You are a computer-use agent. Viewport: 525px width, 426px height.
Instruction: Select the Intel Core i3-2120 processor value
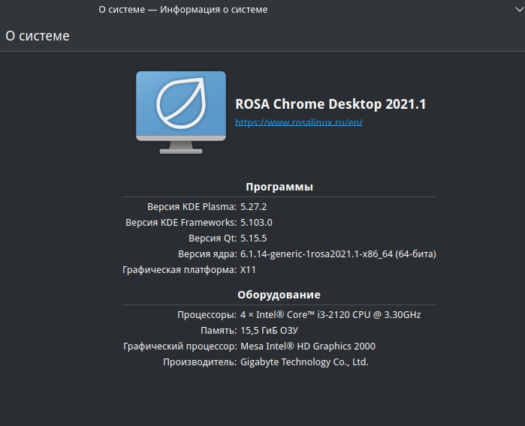[330, 315]
